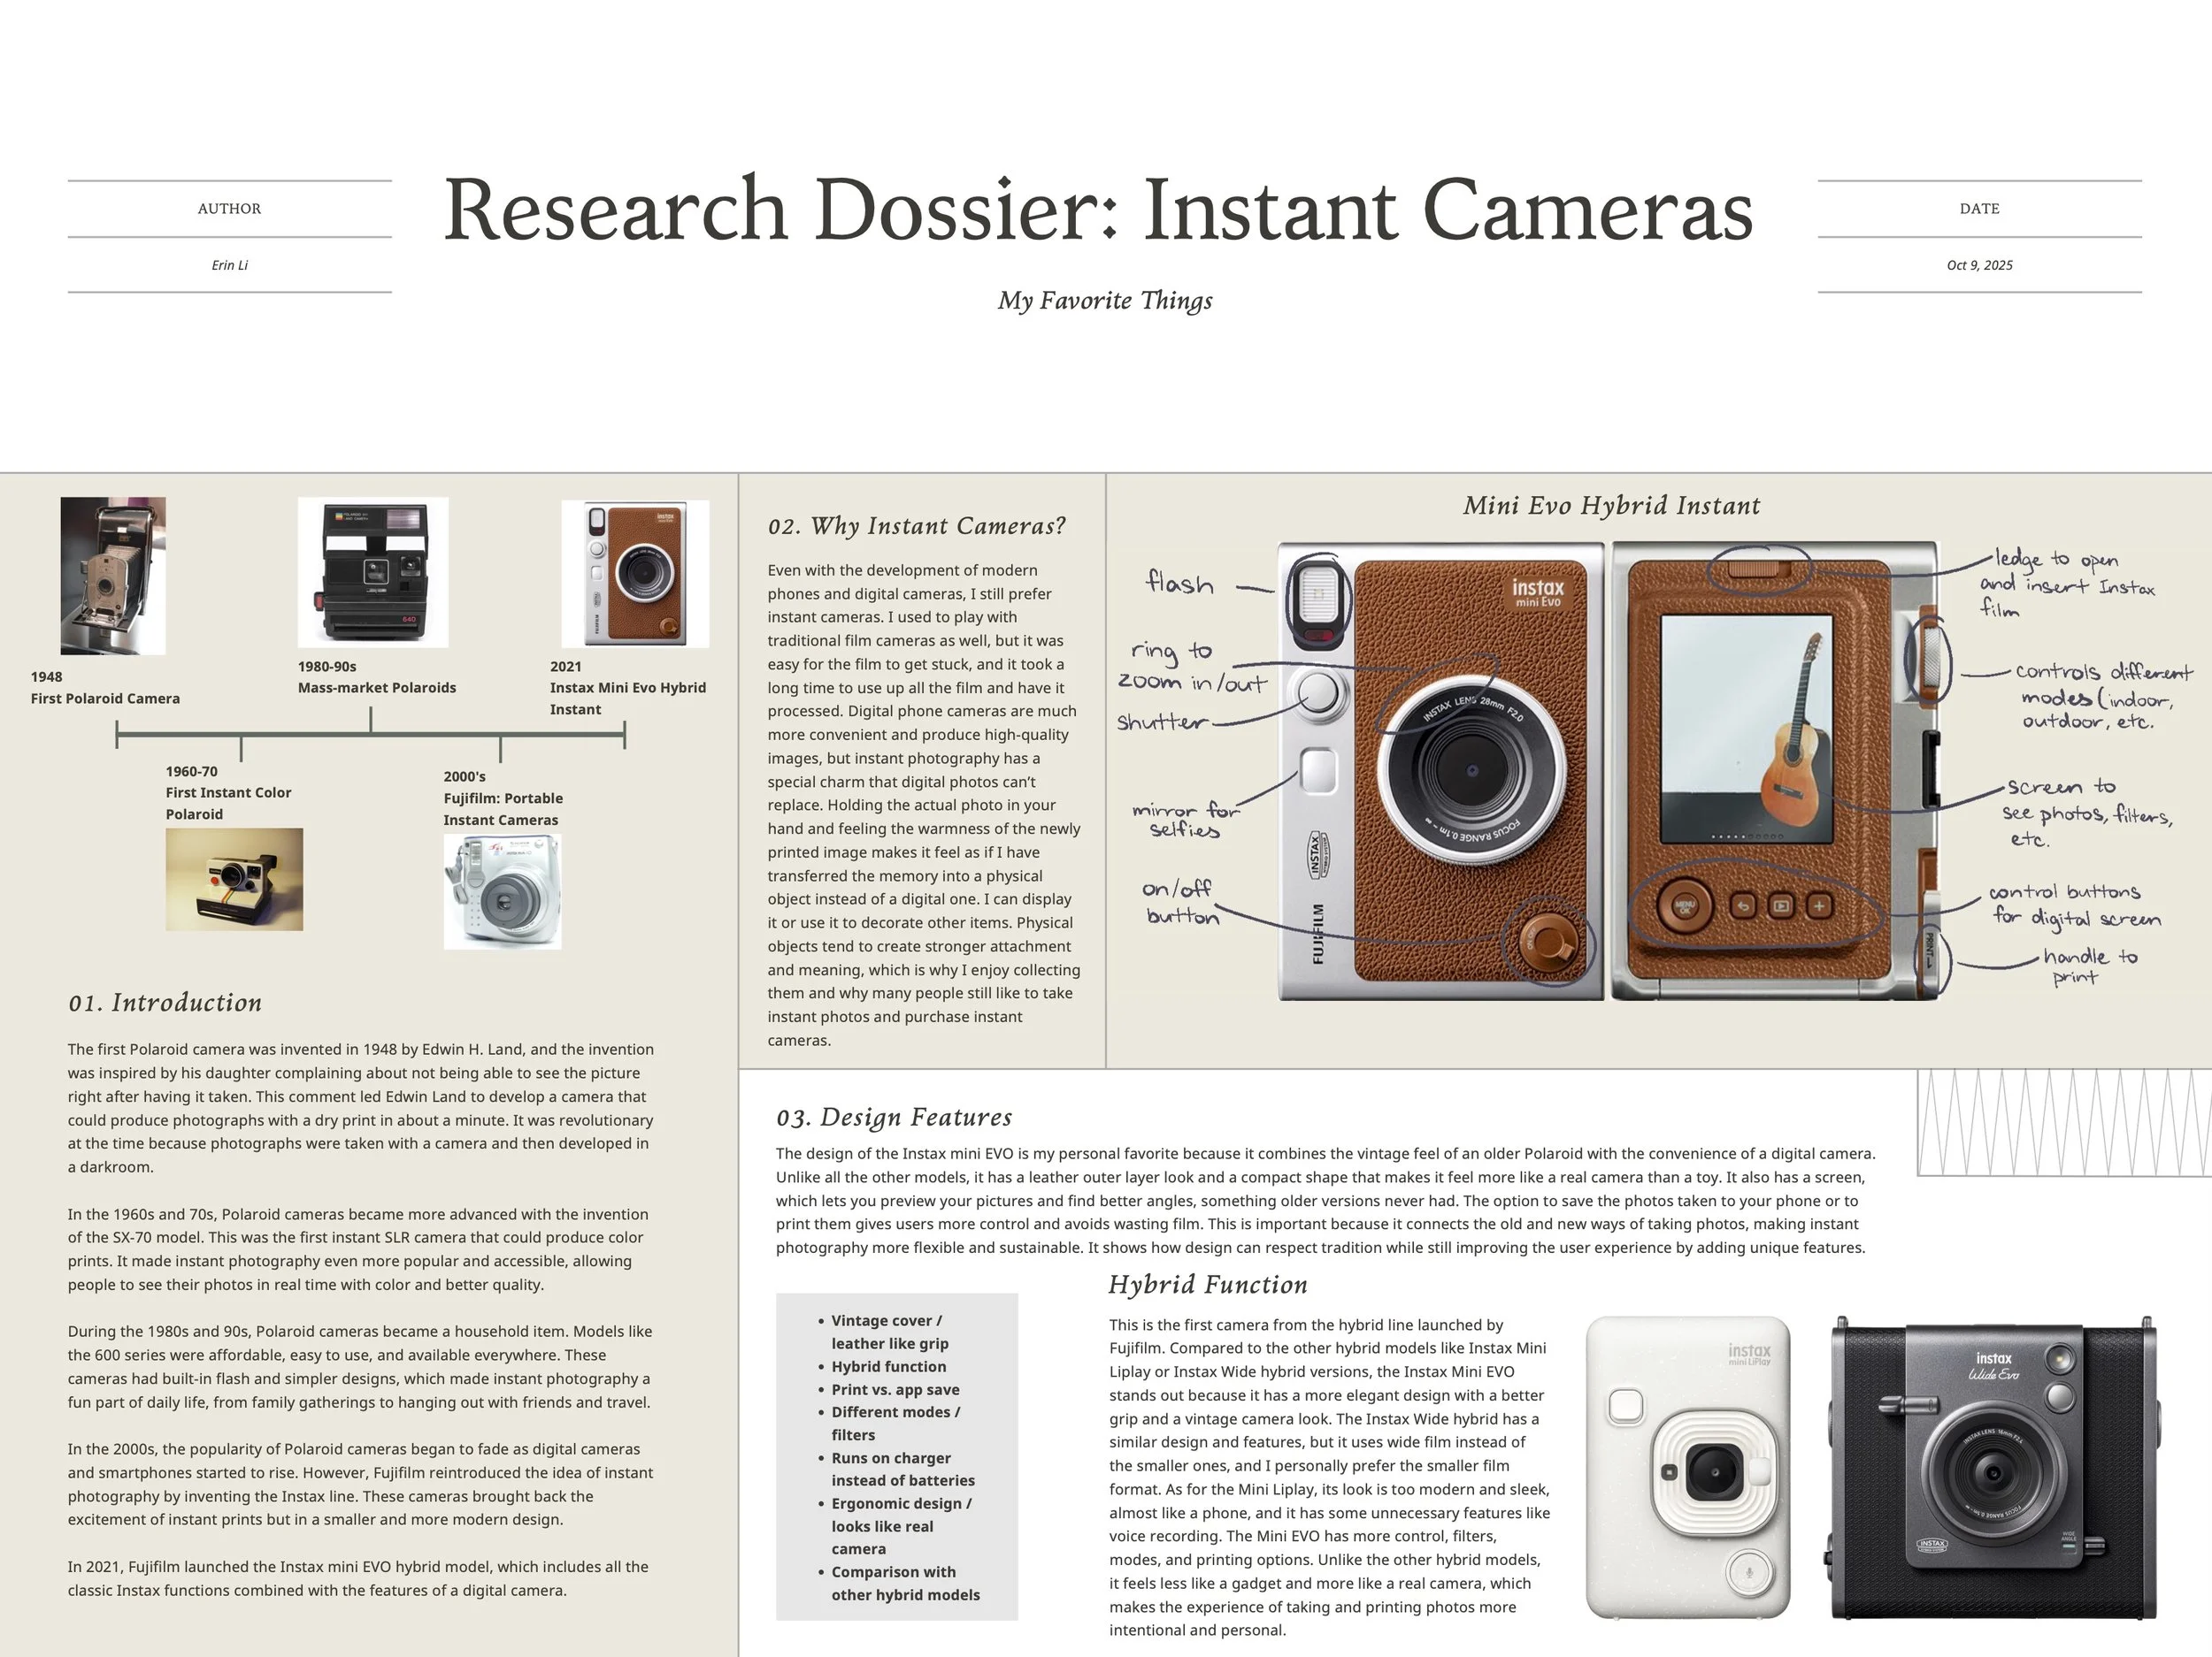Click the 1948 First Polaroid Camera photo

pos(113,576)
